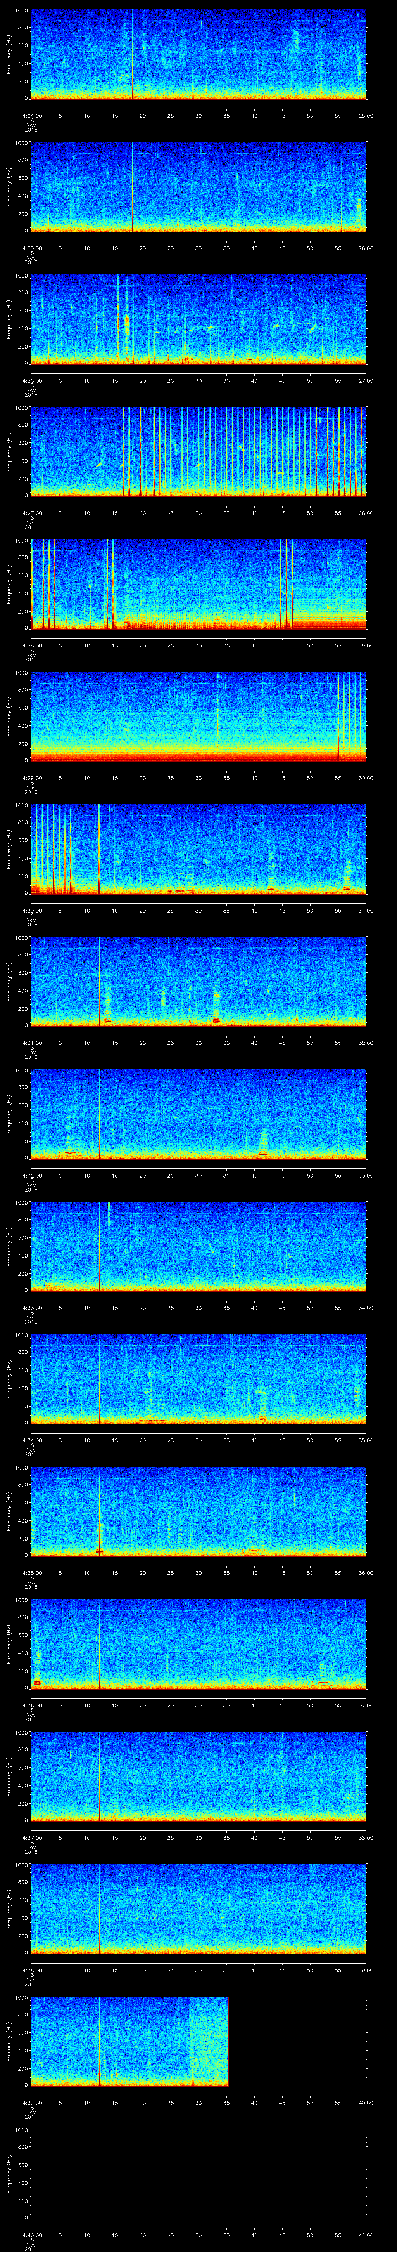Click the 38:00 end time label
Screen dimensions: 397x2252
366,1837
